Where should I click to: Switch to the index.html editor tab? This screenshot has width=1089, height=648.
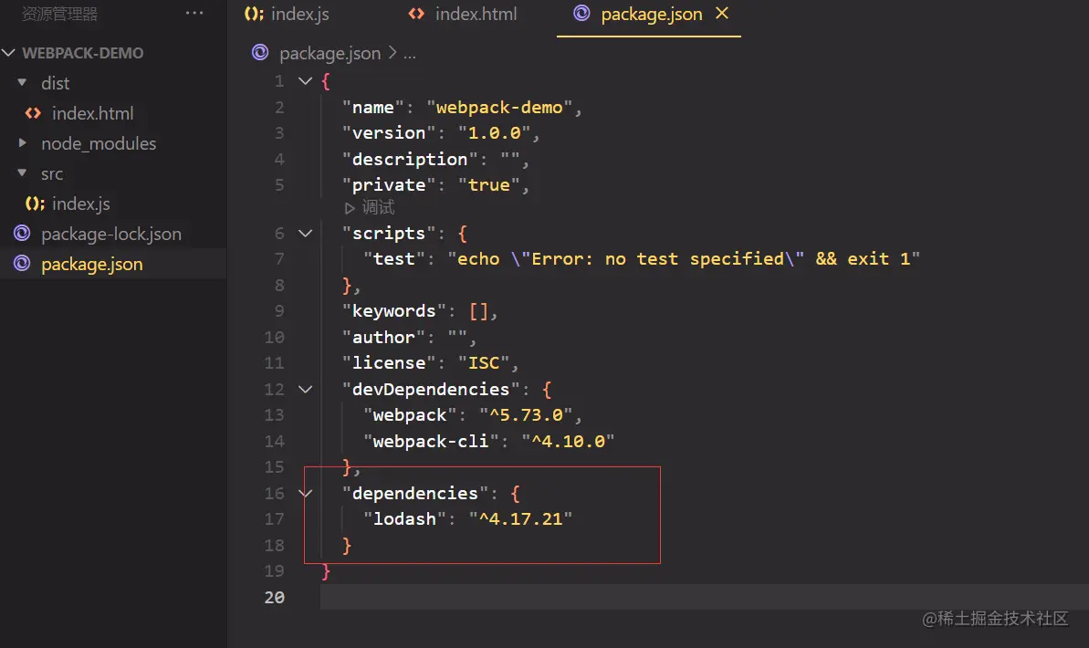(476, 14)
